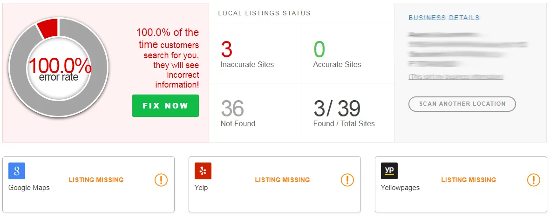Click the Yellowpages LISTING MISSING text
The height and width of the screenshot is (217, 550).
469,180
